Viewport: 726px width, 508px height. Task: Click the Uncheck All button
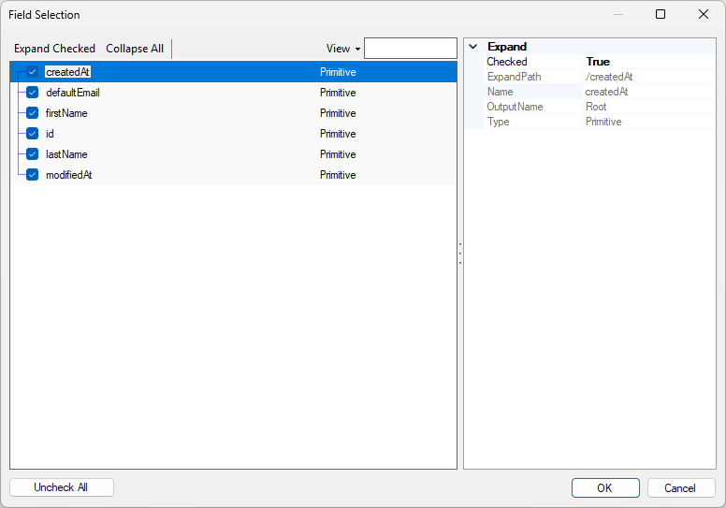[62, 487]
